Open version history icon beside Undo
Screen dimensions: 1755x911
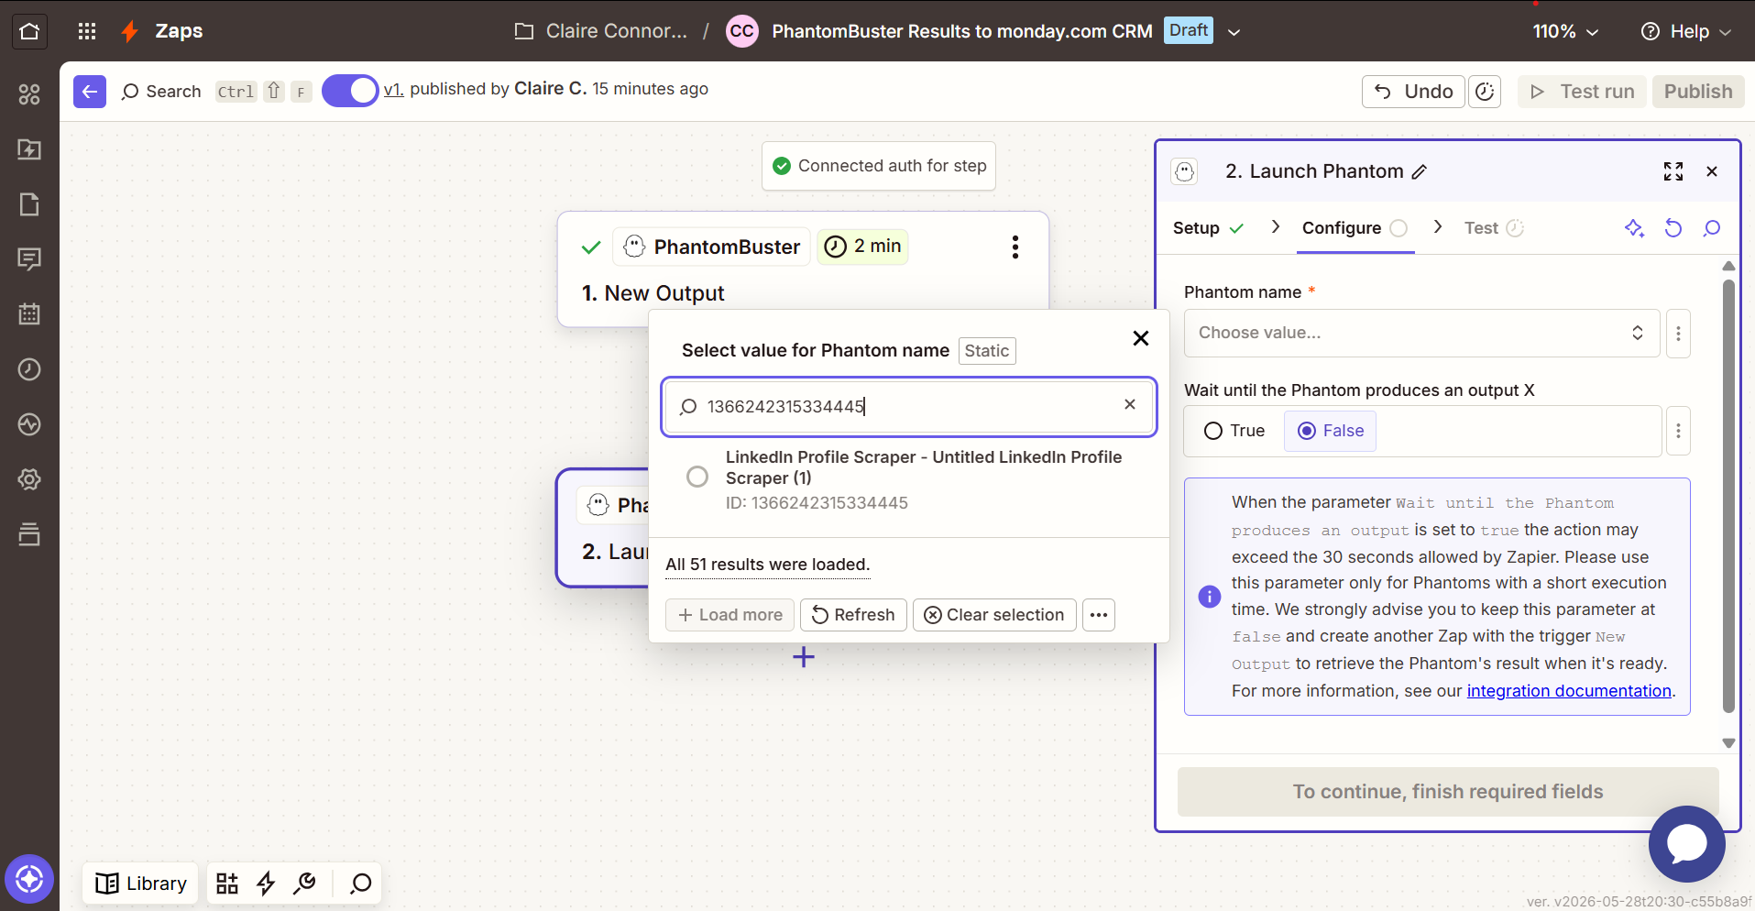1485,92
